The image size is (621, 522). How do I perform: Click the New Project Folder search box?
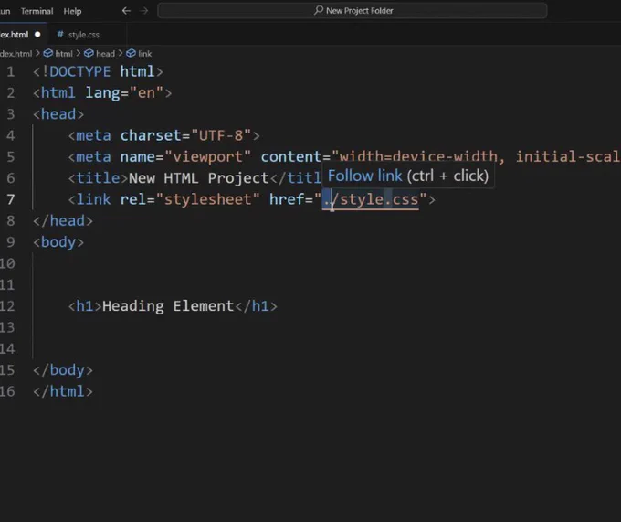click(x=353, y=11)
